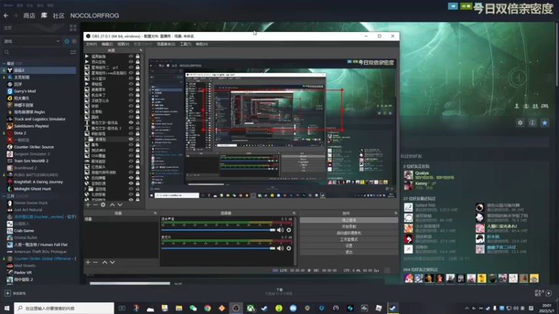
Task: Remove the scene with the minus icon
Action: 95,262
